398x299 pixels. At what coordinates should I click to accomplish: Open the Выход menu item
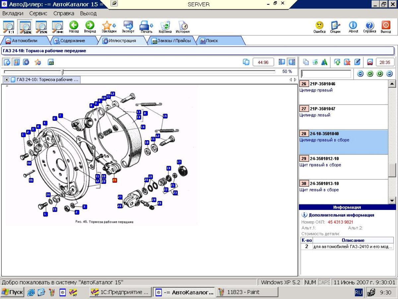click(x=88, y=14)
